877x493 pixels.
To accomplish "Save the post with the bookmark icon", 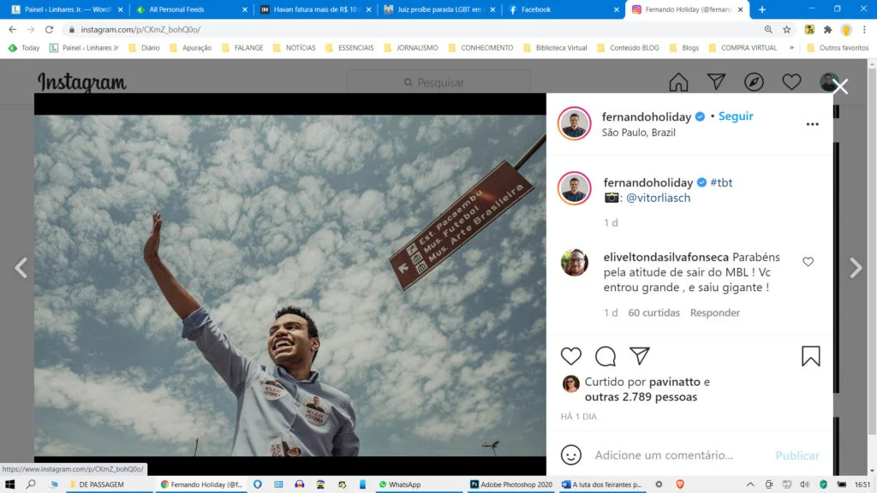I will click(x=810, y=356).
